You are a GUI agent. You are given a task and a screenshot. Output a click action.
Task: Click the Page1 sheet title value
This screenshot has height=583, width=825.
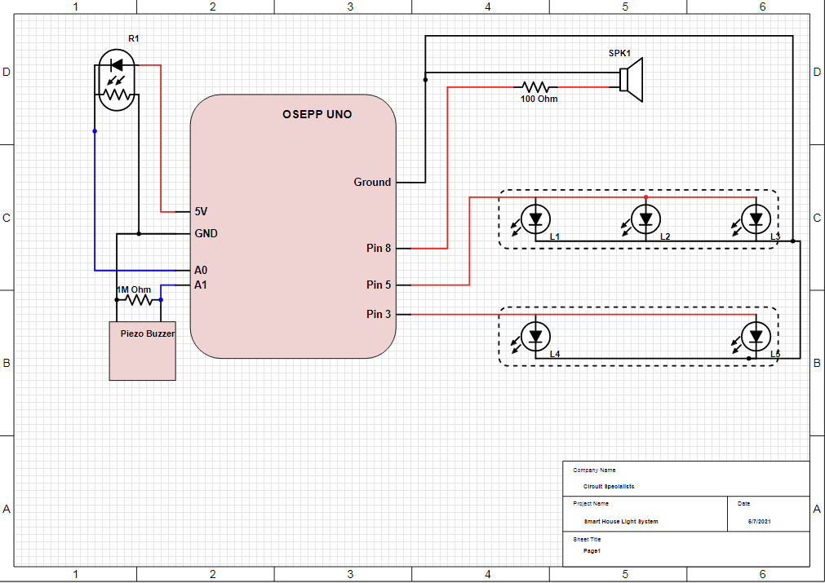(592, 551)
